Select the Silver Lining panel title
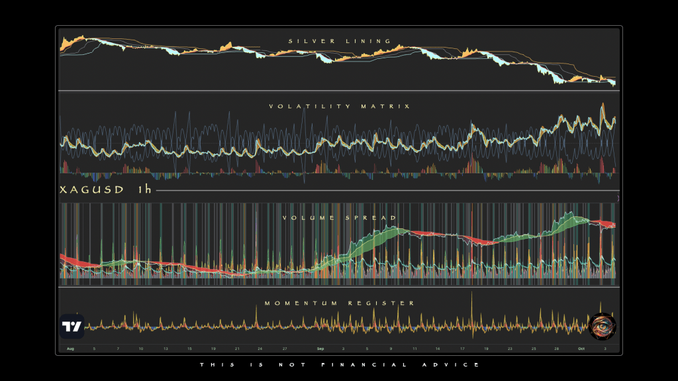Viewport: 678px width, 381px height. click(340, 42)
